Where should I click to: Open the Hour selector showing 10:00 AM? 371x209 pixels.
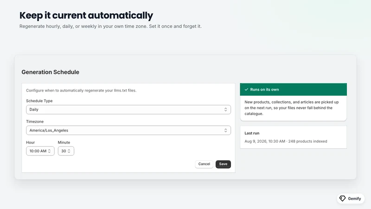pos(40,151)
